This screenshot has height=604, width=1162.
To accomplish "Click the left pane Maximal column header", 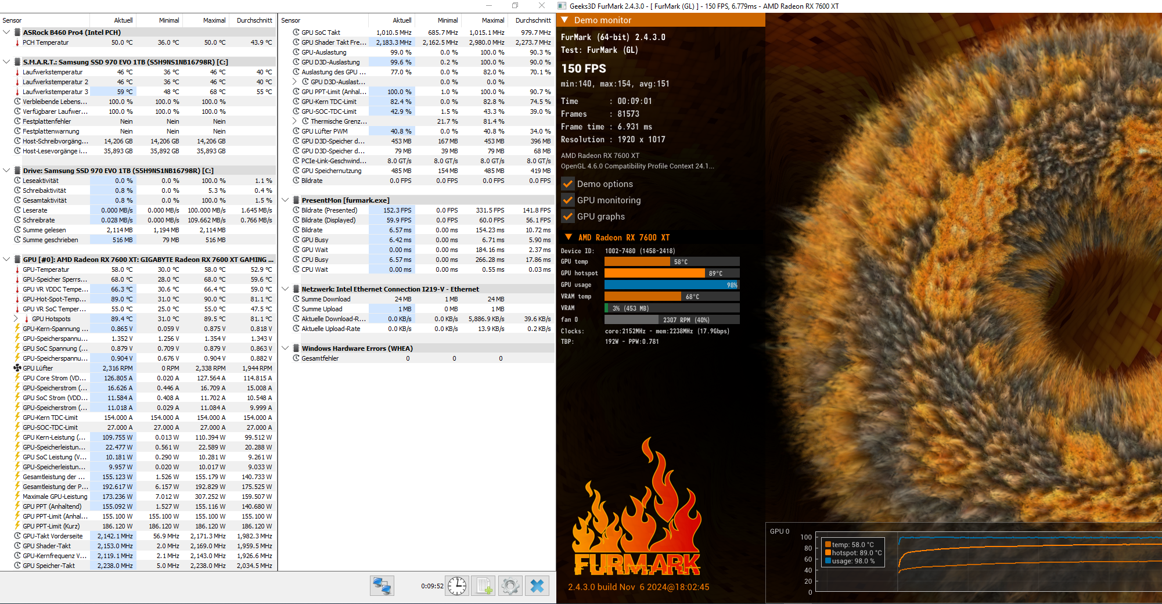I will [206, 20].
